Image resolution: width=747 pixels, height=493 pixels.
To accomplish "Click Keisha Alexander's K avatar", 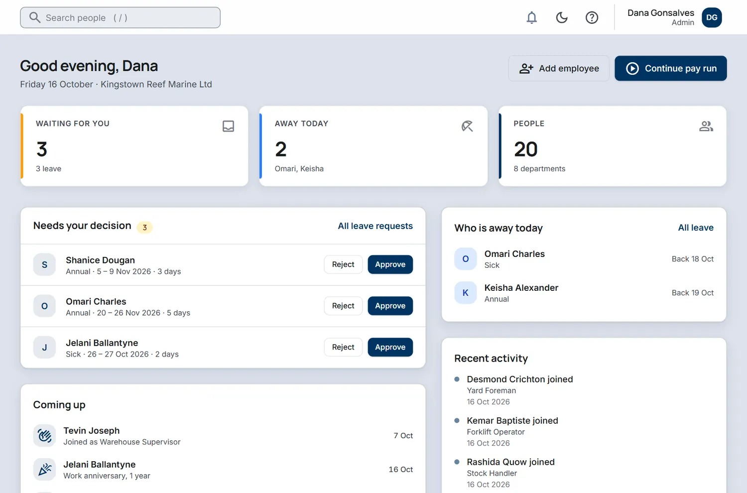I will point(466,293).
